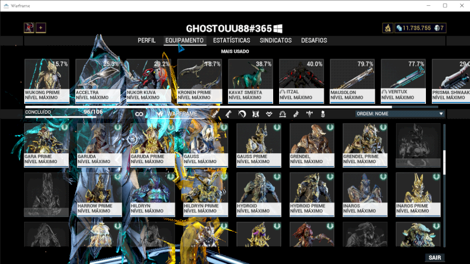470x264 pixels.
Task: Click the Veritux archwing symbol before name
Action: [x=384, y=92]
